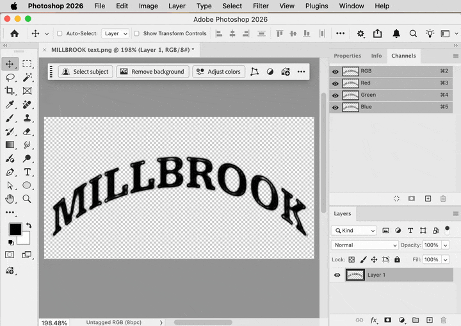Open the layer filter Kind dropdown

(354, 231)
